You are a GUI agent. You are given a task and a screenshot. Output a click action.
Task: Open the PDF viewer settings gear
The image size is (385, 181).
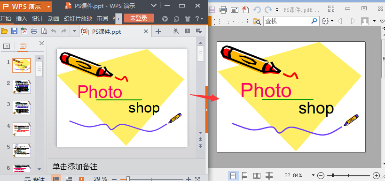[325, 21]
